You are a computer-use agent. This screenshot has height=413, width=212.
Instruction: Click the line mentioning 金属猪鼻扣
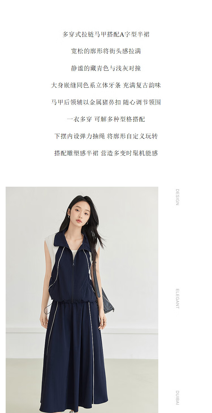pos(106,102)
